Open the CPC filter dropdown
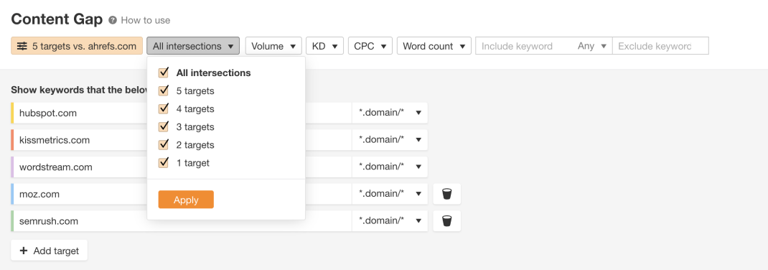Screen dimensions: 768x270 (370, 46)
